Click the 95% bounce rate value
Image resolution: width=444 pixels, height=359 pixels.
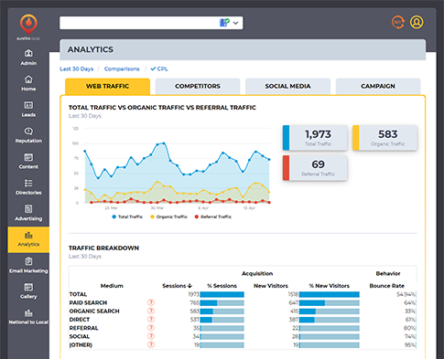pos(409,345)
